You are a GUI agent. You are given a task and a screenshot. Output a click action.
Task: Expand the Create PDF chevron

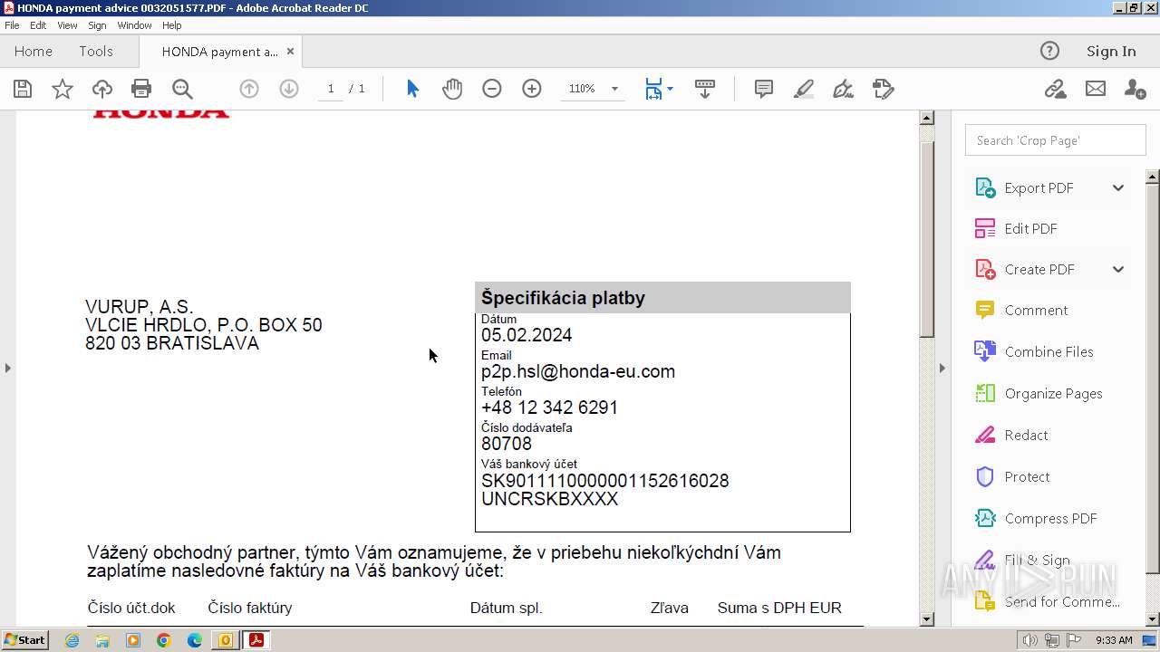tap(1118, 269)
